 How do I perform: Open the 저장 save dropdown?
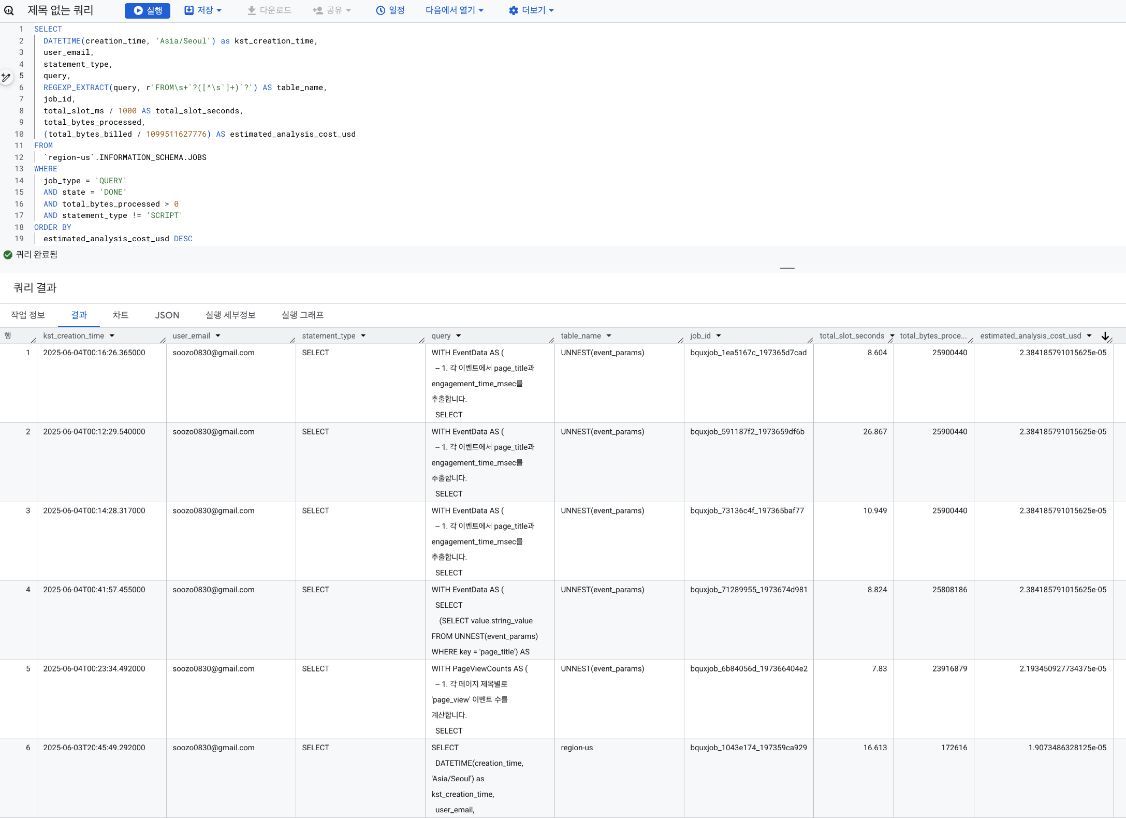(203, 10)
